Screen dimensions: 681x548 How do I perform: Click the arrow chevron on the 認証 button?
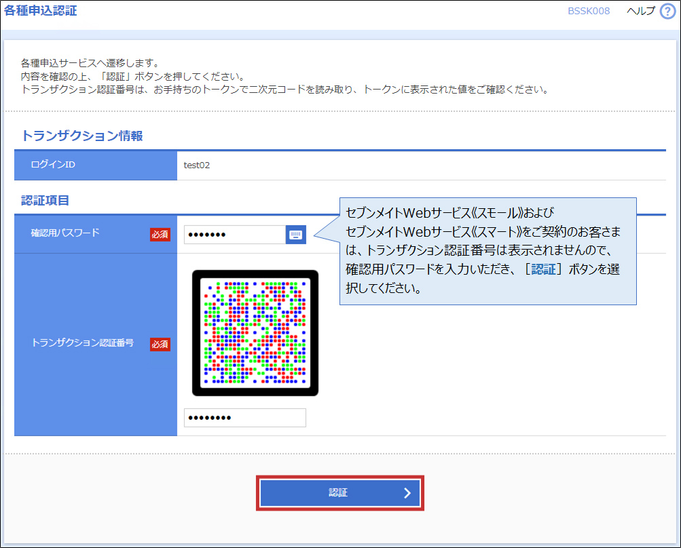[407, 493]
